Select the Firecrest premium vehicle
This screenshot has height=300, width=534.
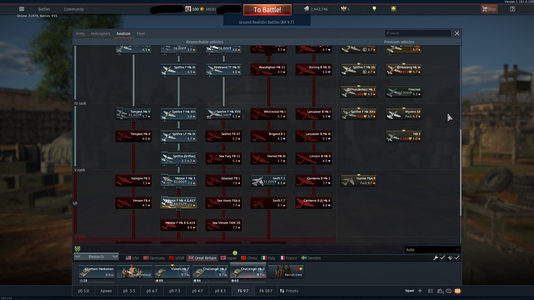pos(404,92)
